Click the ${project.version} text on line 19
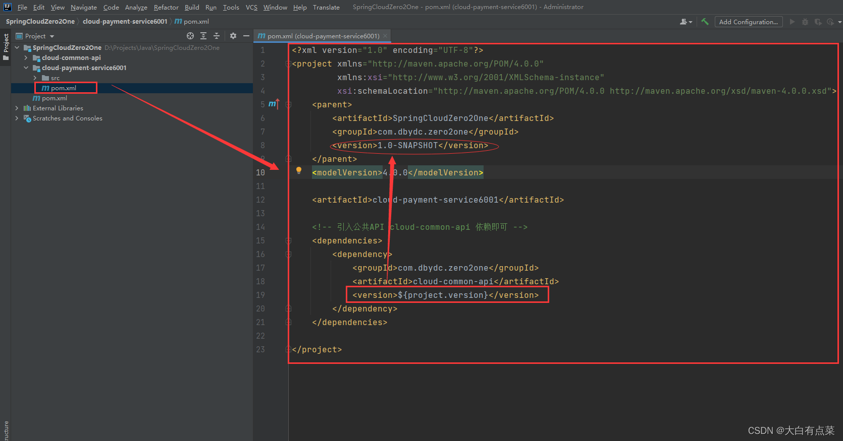Viewport: 843px width, 441px height. 443,295
